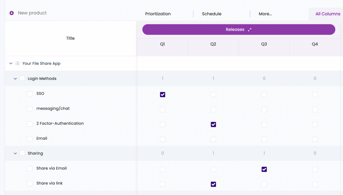Click the list icon beside Your File Share App
The image size is (343, 195).
[17, 63]
